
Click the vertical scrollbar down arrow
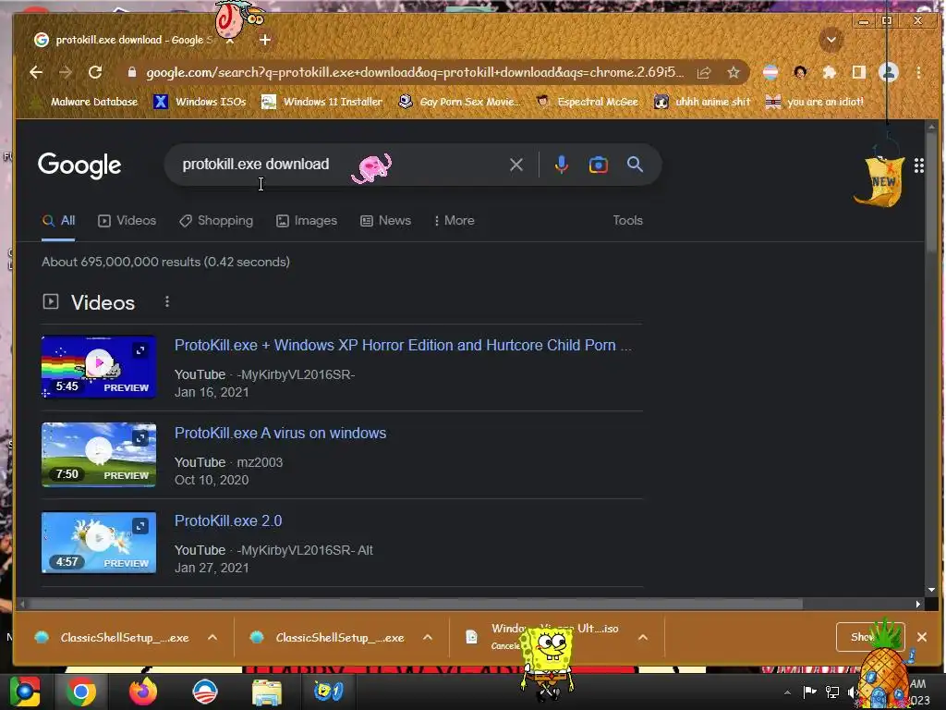tap(931, 589)
